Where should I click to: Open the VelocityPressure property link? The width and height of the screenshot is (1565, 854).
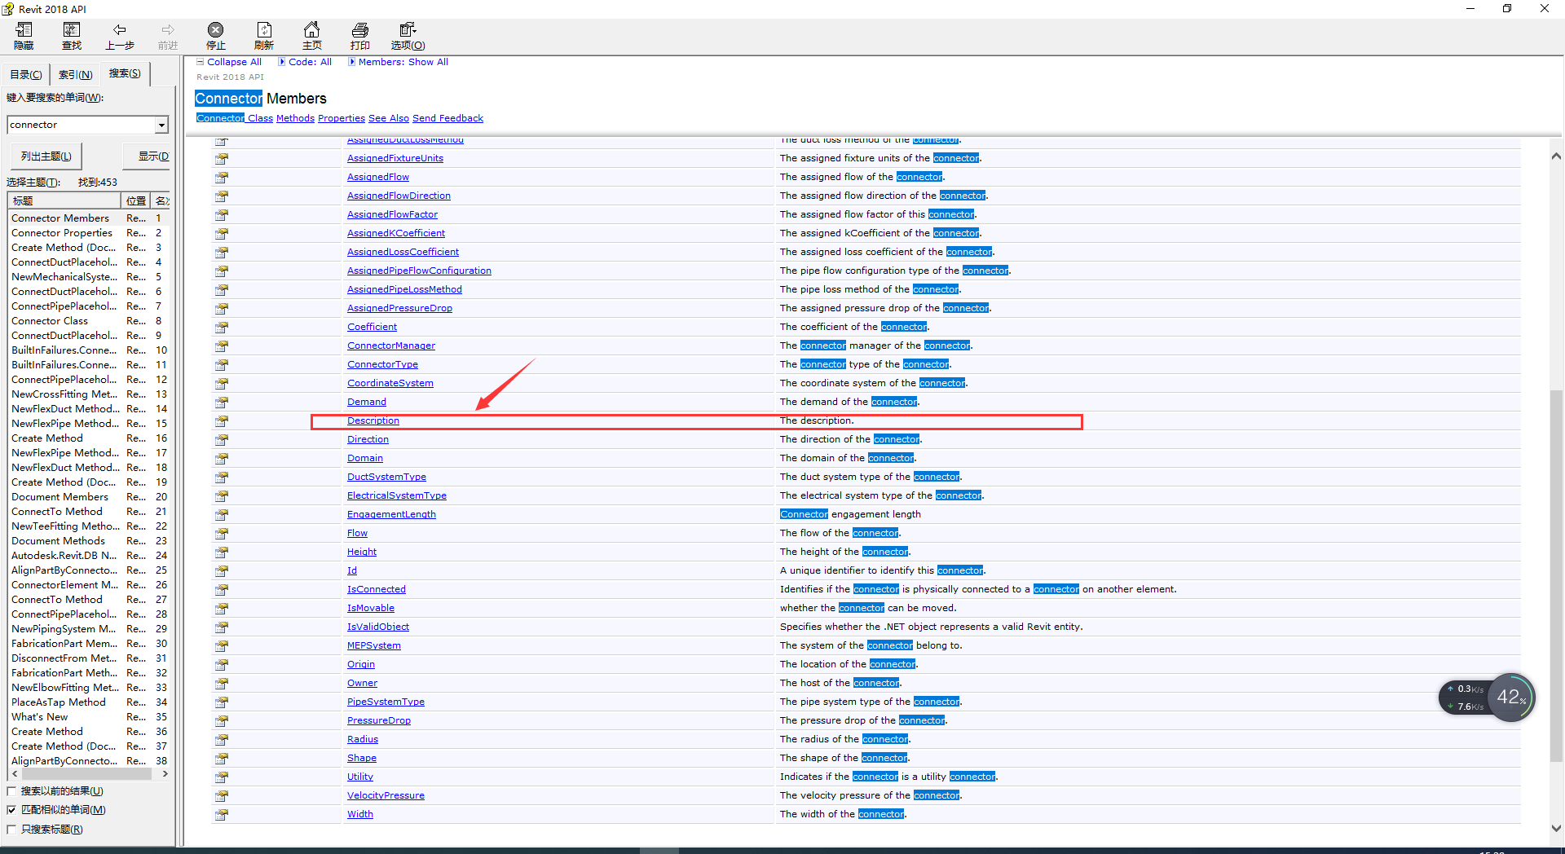[386, 795]
